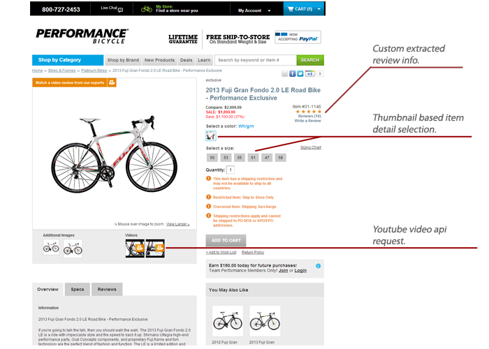Select size 55 option

[240, 158]
